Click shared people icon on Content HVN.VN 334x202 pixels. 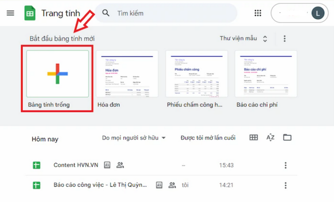[120, 165]
